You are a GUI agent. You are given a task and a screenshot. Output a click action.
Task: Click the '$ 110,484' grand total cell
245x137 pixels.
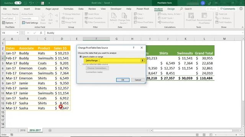[204, 78]
